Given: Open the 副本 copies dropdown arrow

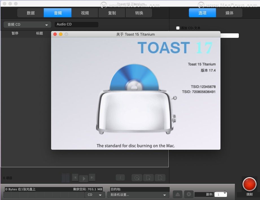Looking at the screenshot, I should pos(225,193).
